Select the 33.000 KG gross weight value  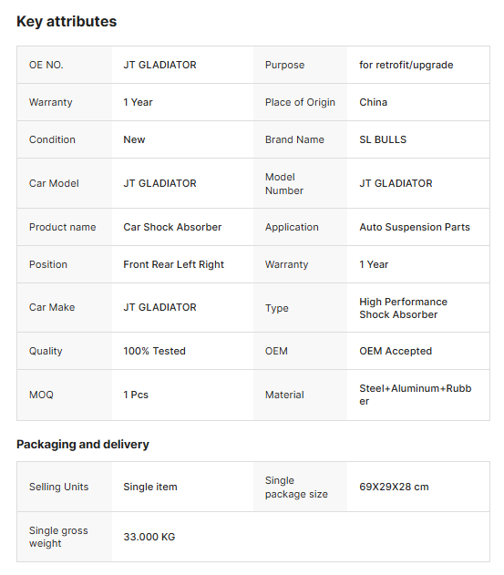point(149,537)
